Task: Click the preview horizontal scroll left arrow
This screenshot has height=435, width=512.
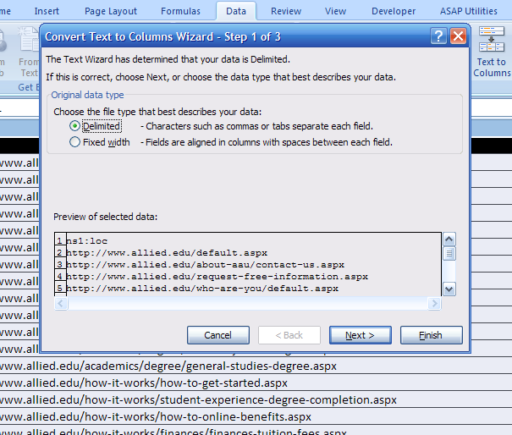Action: click(x=62, y=303)
